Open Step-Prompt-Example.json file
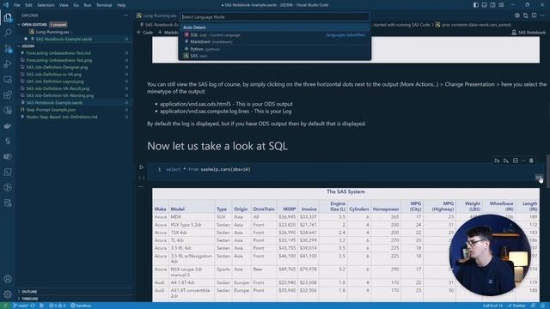Screen dimensions: 550x309 (51, 110)
